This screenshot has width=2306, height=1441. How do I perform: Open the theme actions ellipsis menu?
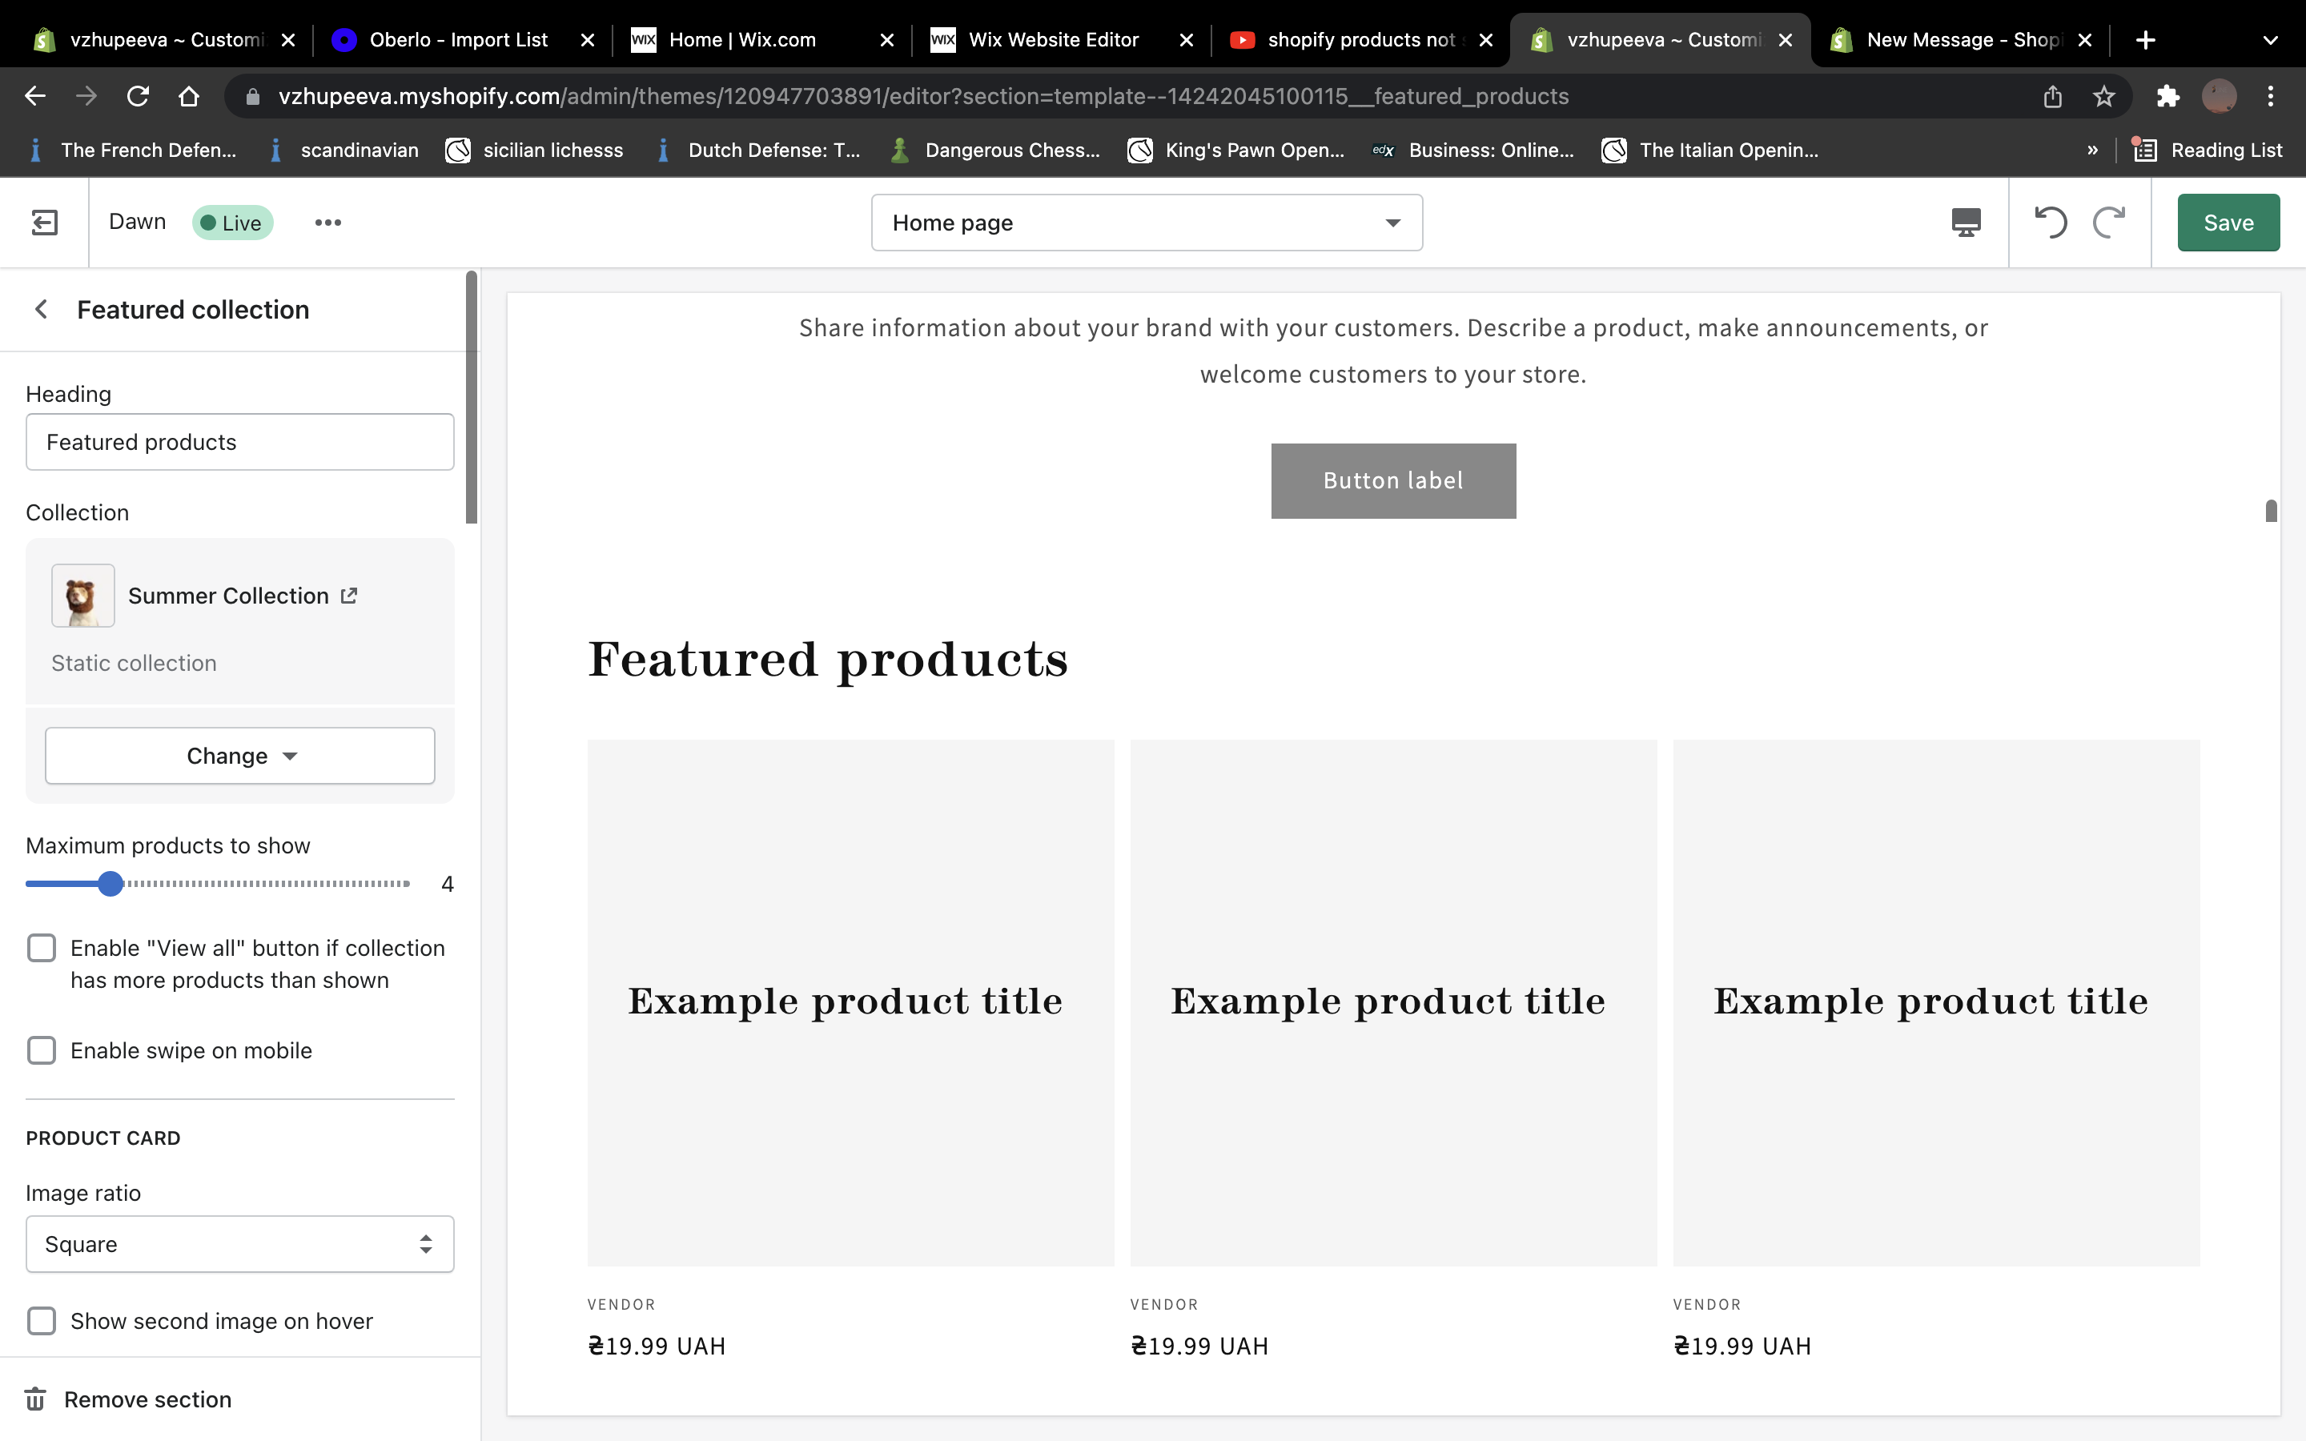[327, 222]
